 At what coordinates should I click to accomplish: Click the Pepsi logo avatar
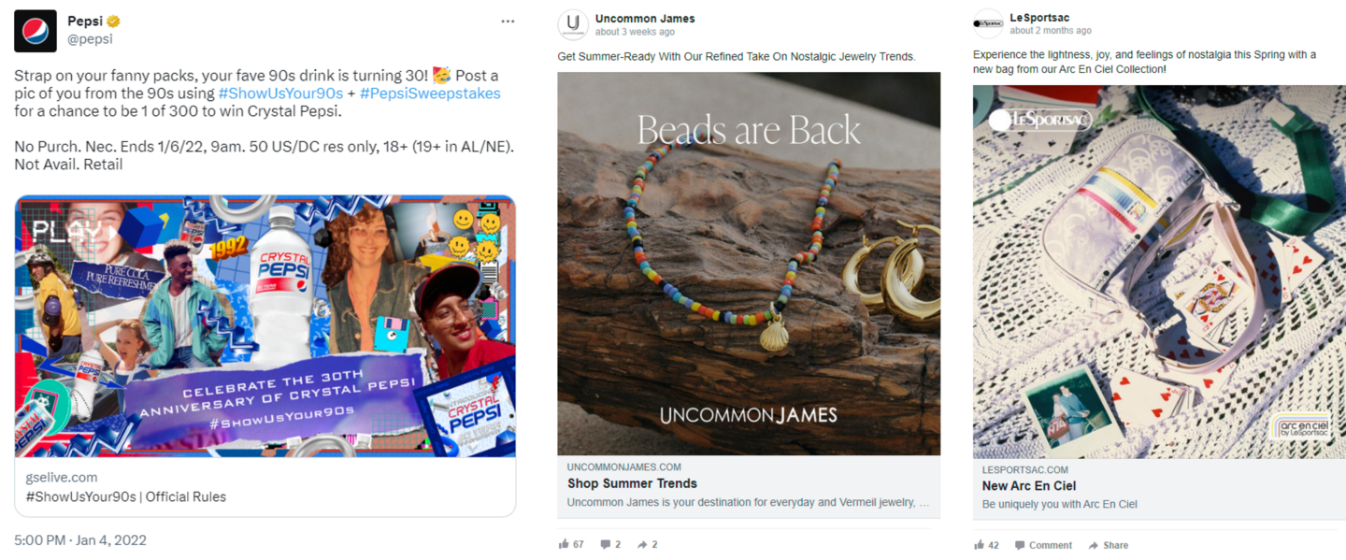(x=36, y=31)
